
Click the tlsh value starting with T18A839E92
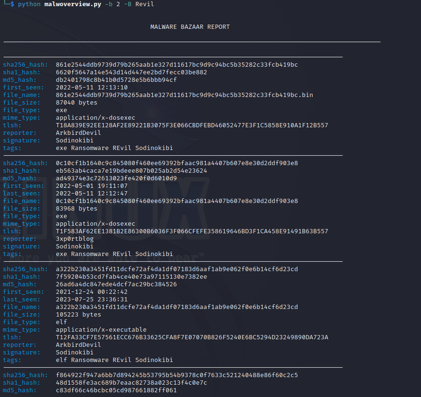(192, 125)
